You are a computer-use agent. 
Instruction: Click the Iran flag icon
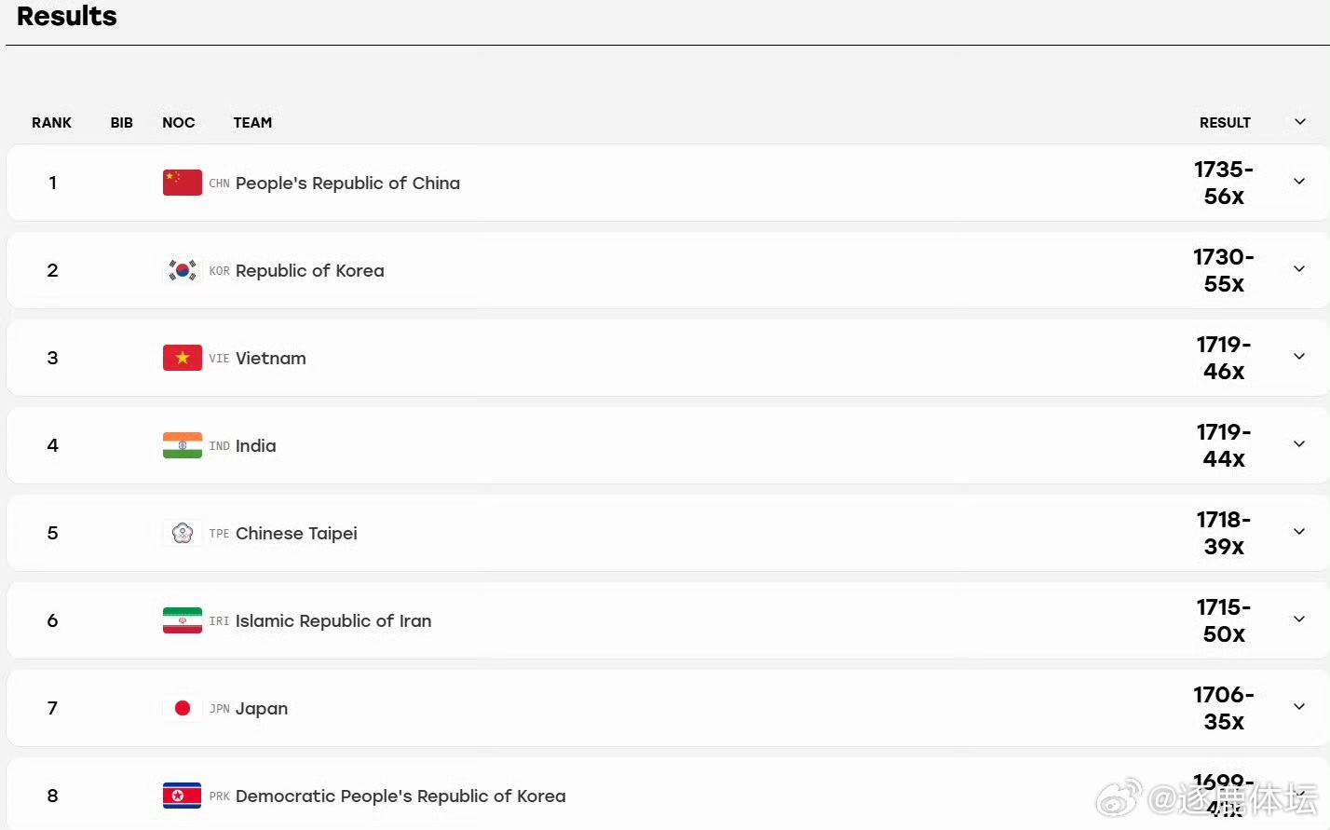(x=183, y=620)
